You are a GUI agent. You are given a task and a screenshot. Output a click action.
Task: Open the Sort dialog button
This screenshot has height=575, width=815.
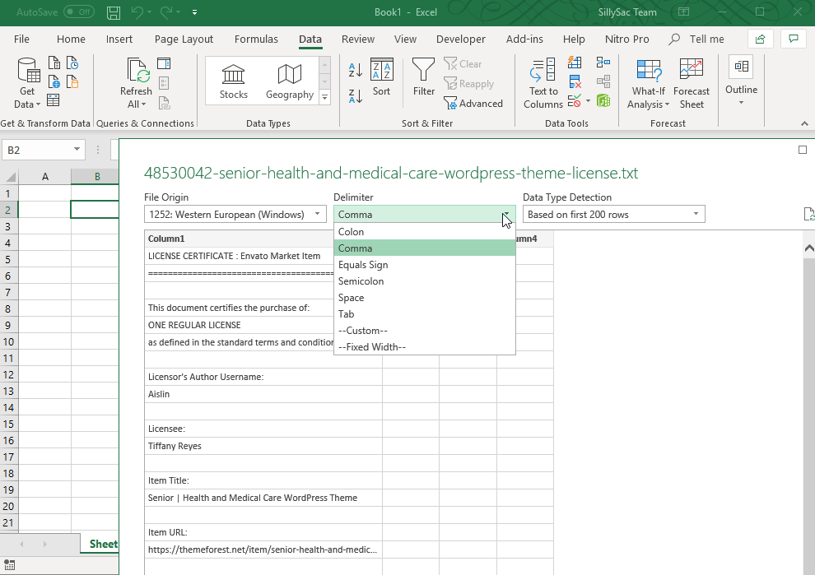(381, 77)
